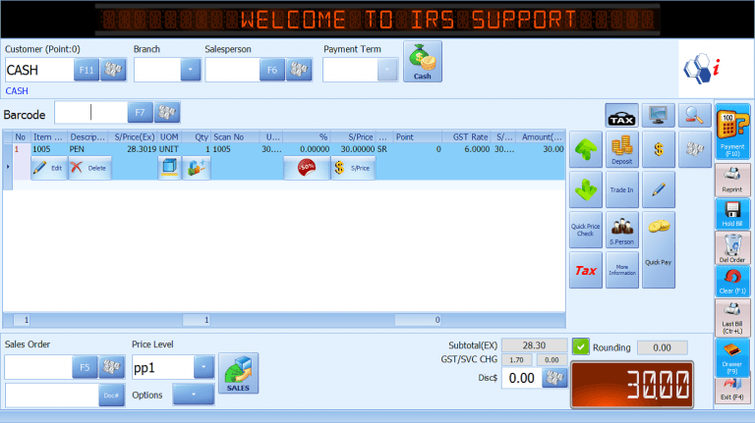Image resolution: width=755 pixels, height=423 pixels.
Task: Click the Item column header
Action: [47, 137]
